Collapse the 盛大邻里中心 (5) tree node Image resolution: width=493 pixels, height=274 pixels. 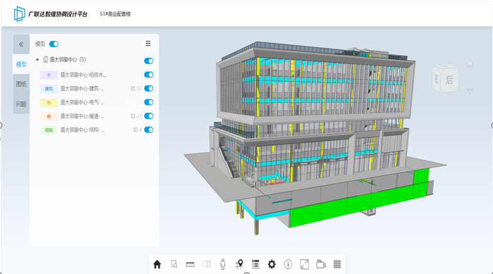(x=37, y=60)
